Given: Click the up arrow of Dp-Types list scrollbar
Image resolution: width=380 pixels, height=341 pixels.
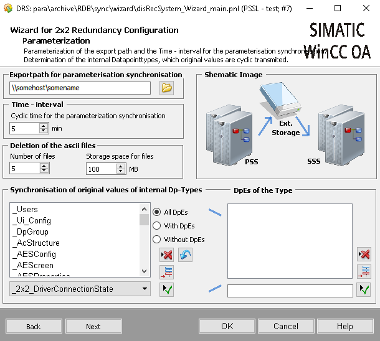Looking at the screenshot, I should pyautogui.click(x=144, y=209).
